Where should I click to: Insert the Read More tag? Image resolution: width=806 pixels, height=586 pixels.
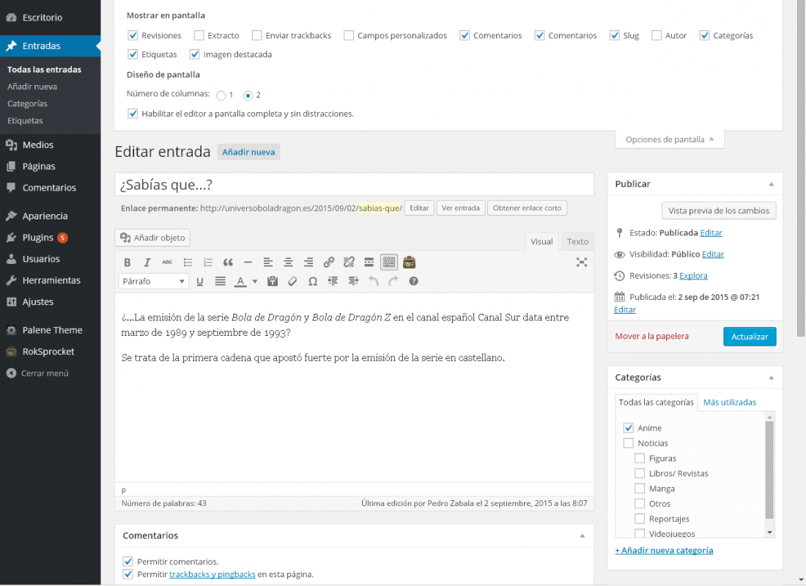pos(369,263)
